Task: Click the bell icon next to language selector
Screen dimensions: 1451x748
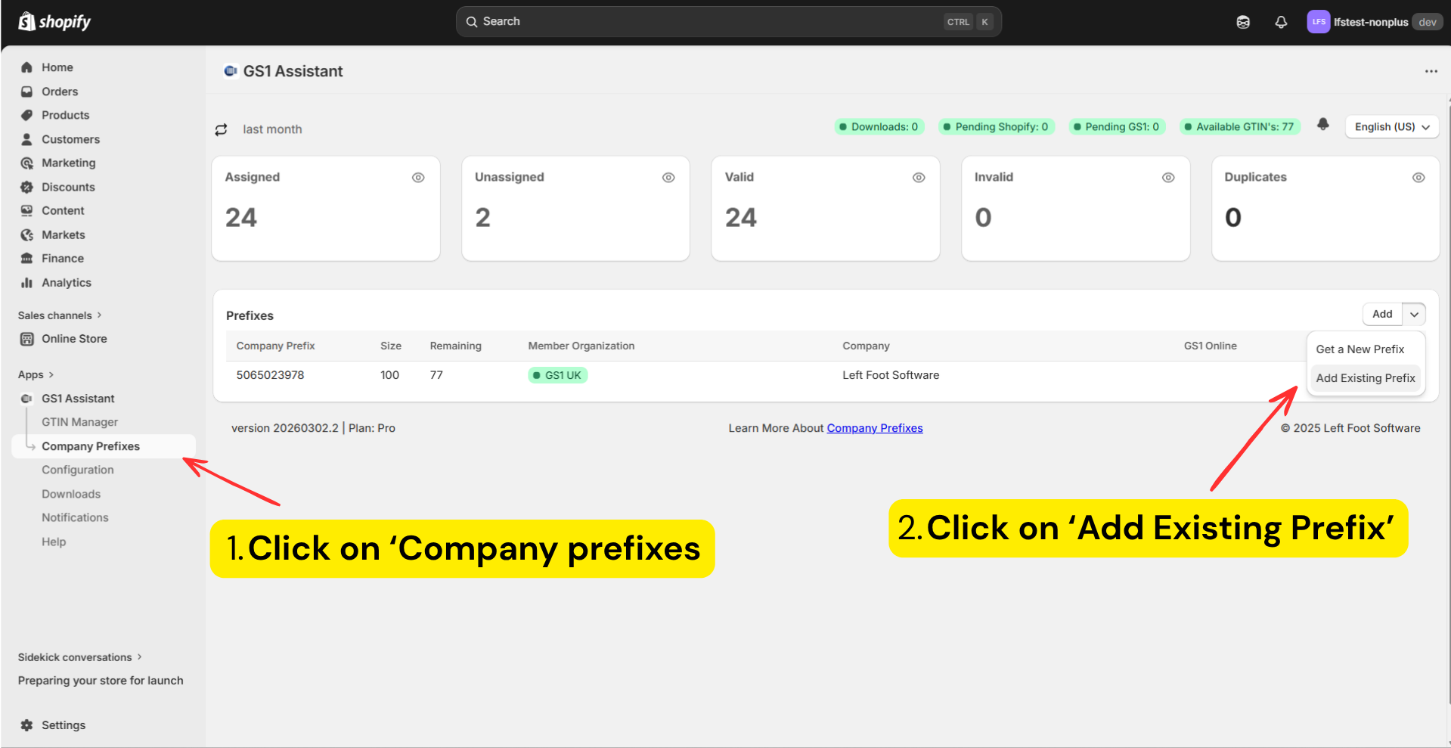Action: (x=1322, y=125)
